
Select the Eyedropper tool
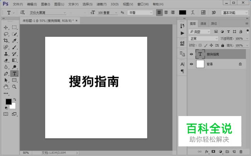(14, 41)
